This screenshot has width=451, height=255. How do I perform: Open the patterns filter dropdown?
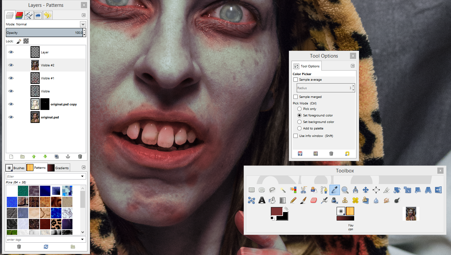83,176
